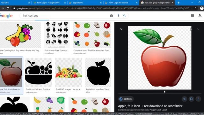Click the 'Fruit Icons - Free Downloa...' caption
The height and width of the screenshot is (115, 204).
[56, 50]
